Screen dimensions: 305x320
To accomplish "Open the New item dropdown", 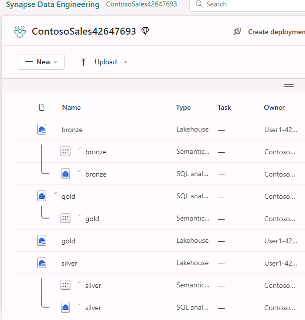I will (42, 62).
